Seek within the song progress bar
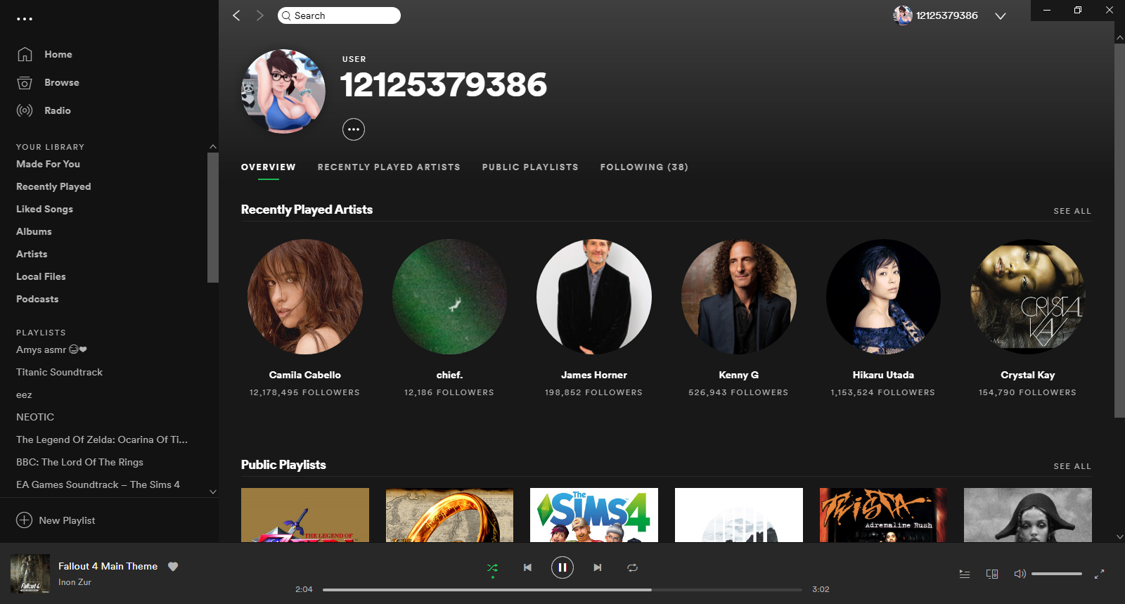This screenshot has width=1125, height=604. (x=562, y=589)
